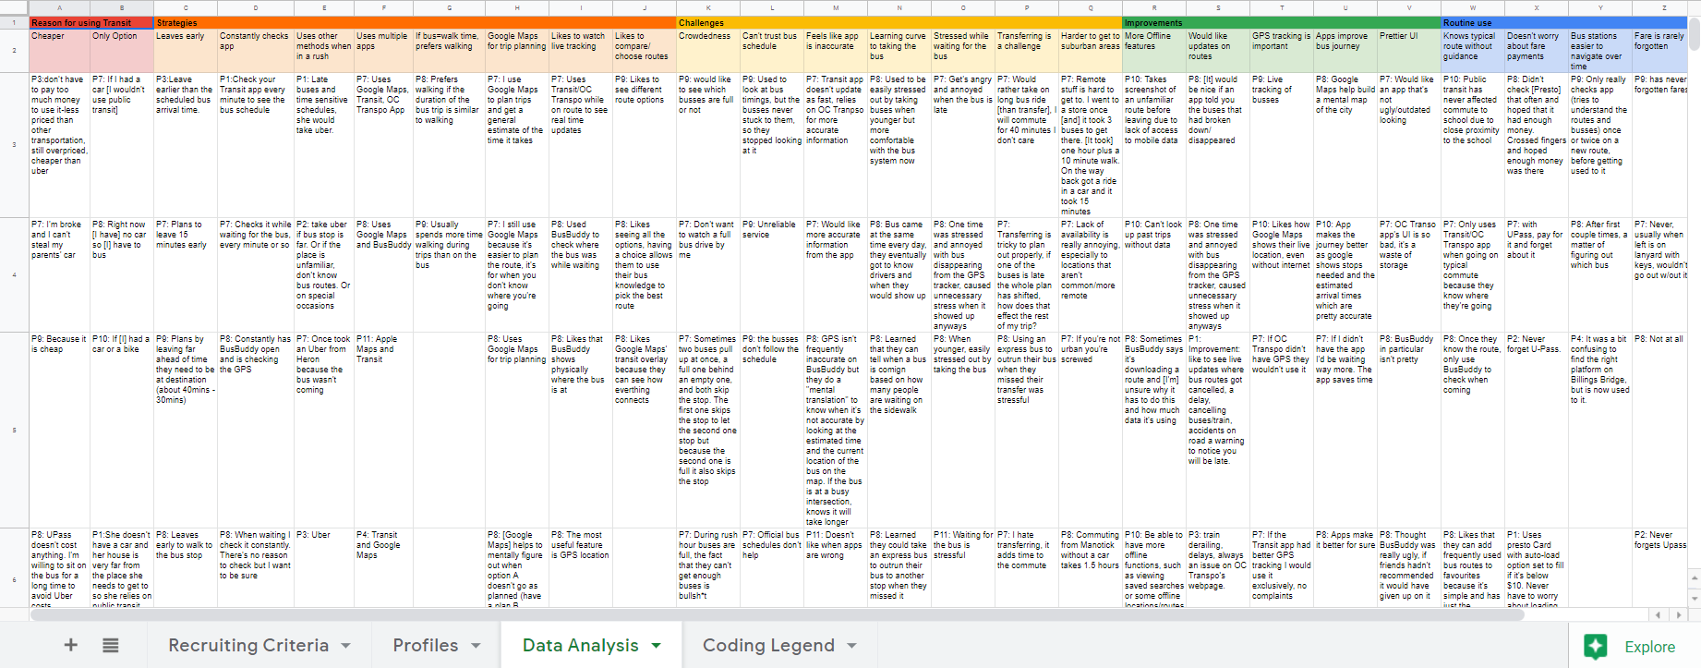Click the vertical scroll up arrow
Viewport: 1701px width, 668px height.
point(1695,579)
